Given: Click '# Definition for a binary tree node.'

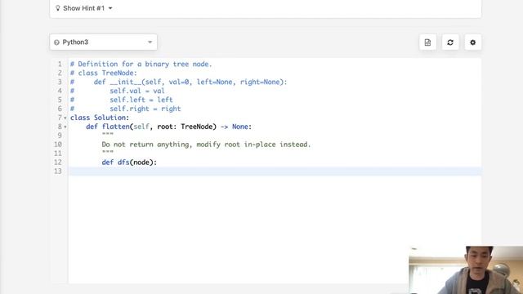Looking at the screenshot, I should pos(141,64).
